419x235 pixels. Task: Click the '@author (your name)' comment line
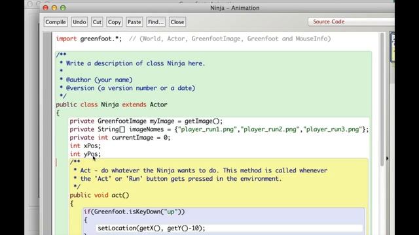tap(96, 80)
